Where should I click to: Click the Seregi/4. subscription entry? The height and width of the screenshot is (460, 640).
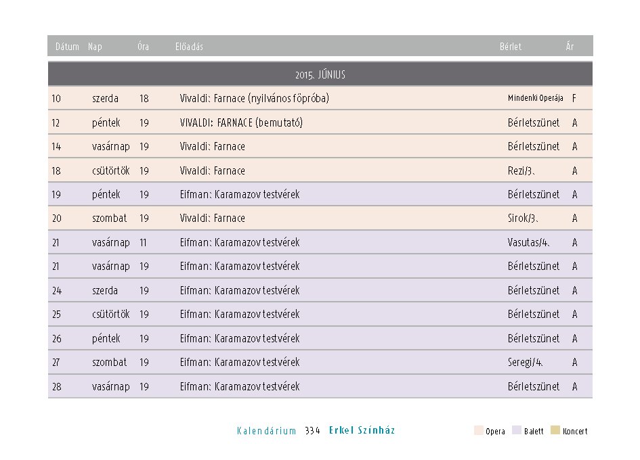(x=526, y=362)
